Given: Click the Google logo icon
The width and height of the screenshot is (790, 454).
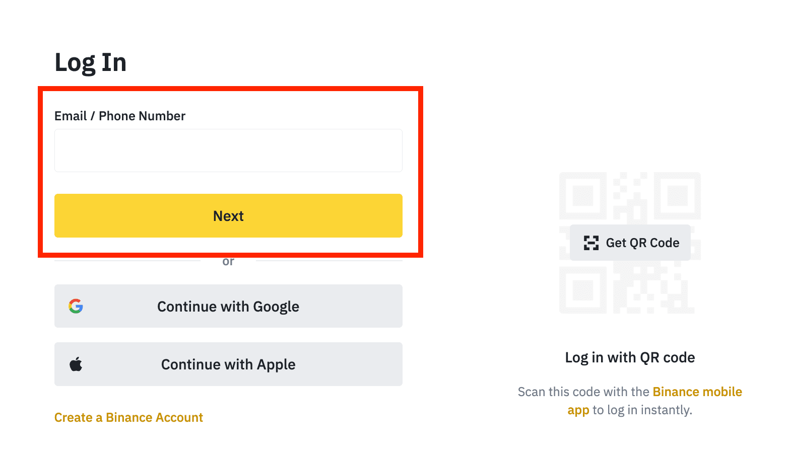Looking at the screenshot, I should [x=76, y=306].
